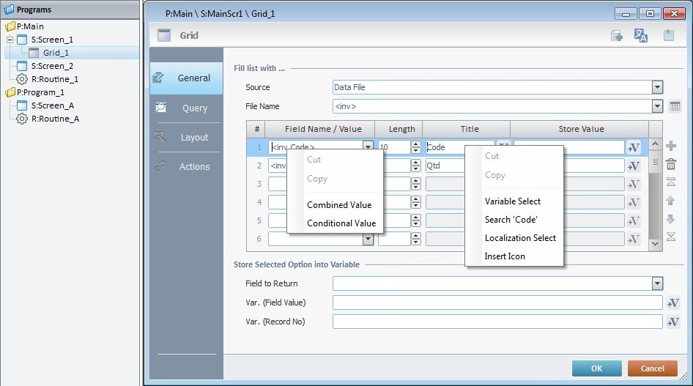Screen dimensions: 693x386
Task: Open the Field to Return dropdown
Action: click(x=656, y=283)
